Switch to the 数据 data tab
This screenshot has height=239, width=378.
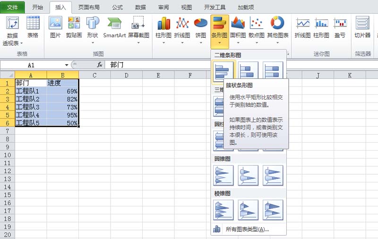[x=140, y=8]
